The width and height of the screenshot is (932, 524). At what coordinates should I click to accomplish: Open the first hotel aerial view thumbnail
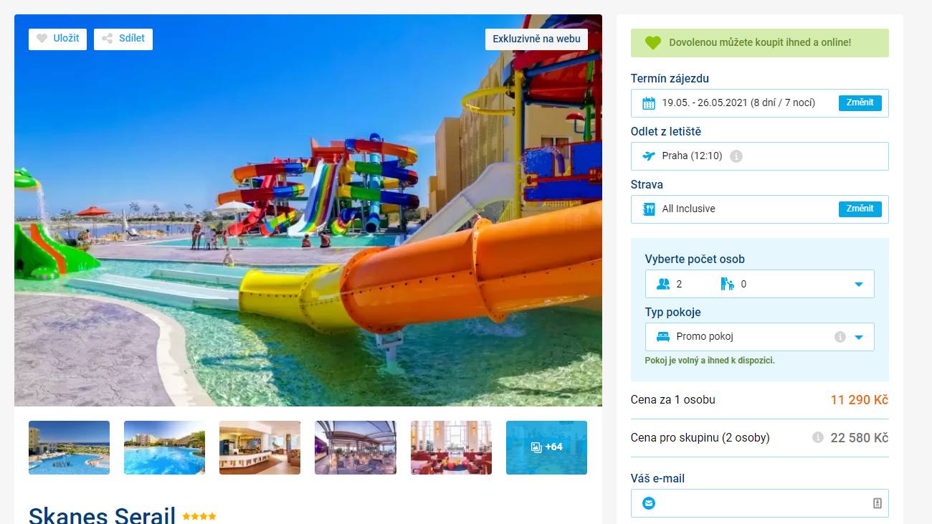pos(69,447)
